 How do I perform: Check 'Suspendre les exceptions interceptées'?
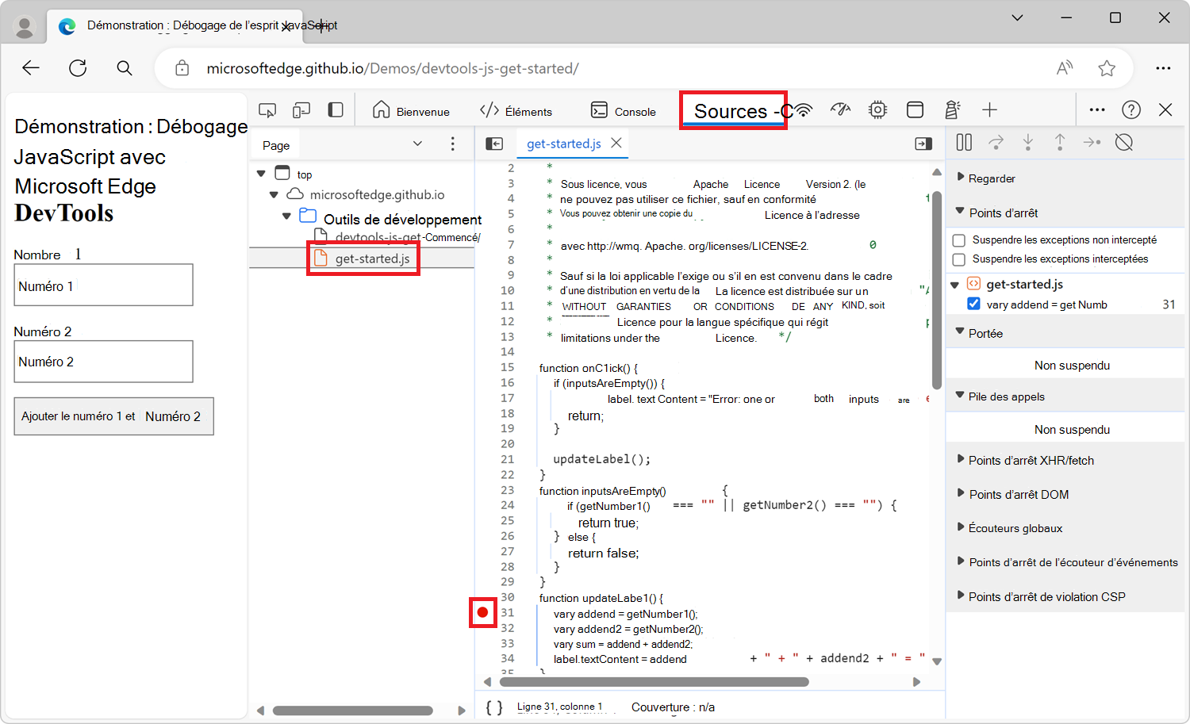tap(959, 260)
